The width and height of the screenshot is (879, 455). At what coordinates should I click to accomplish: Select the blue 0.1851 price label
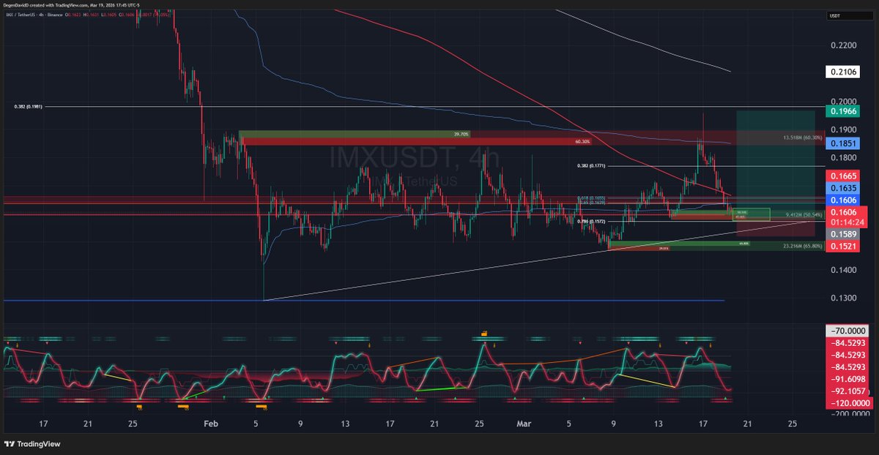point(842,144)
